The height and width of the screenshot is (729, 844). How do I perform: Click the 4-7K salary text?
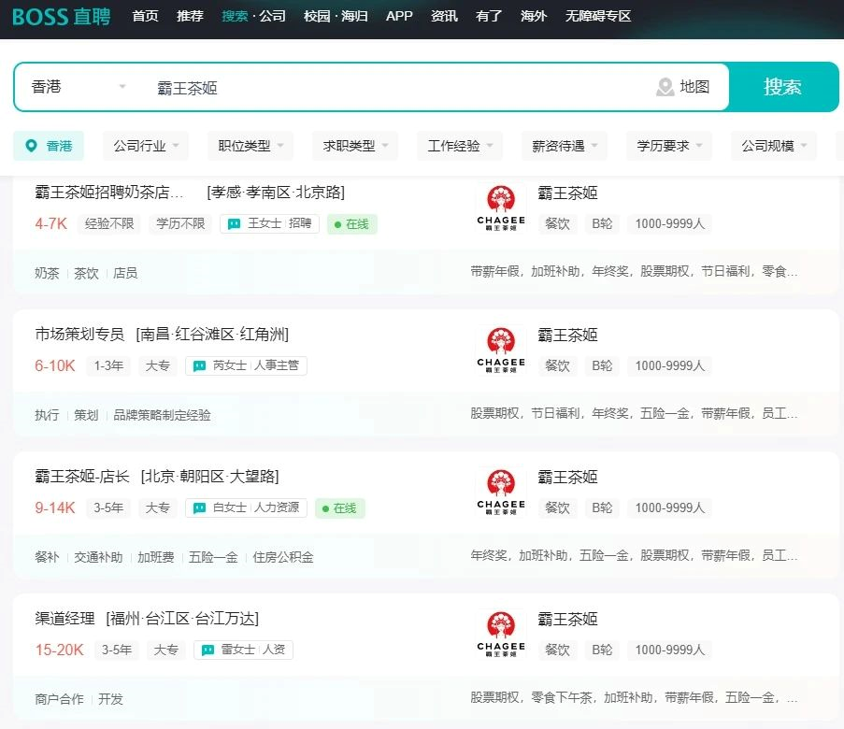pyautogui.click(x=51, y=224)
